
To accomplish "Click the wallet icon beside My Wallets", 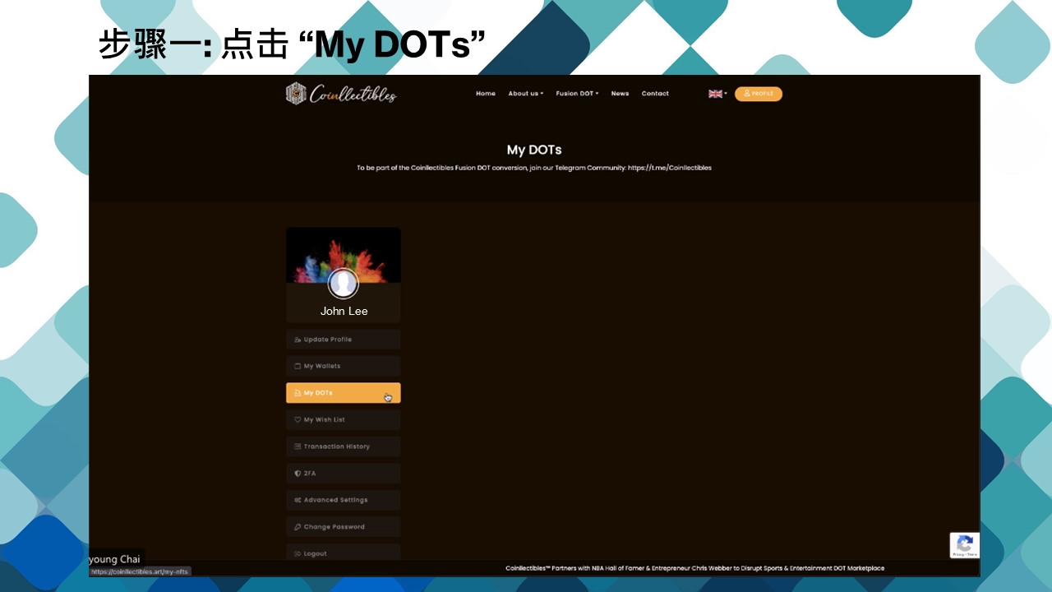I will point(298,366).
